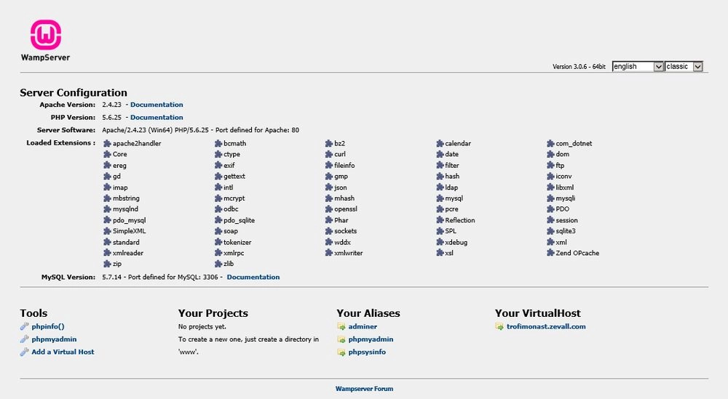Image resolution: width=728 pixels, height=399 pixels.
Task: Open the english language dropdown
Action: 638,66
